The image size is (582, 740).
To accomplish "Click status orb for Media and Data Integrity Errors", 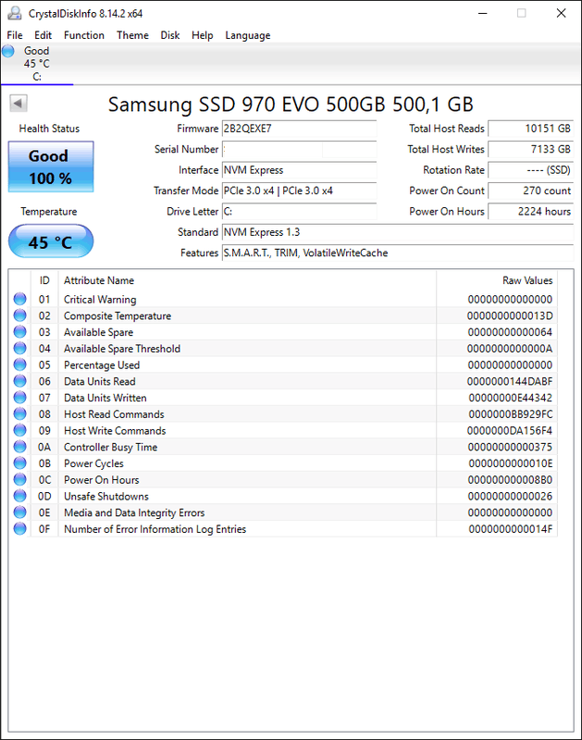I will click(x=19, y=512).
